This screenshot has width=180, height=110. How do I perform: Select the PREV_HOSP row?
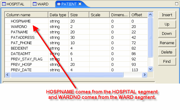click(76, 64)
